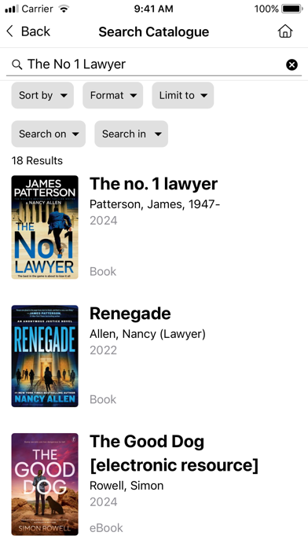308x547 pixels.
Task: Open the Sort by dropdown
Action: (42, 95)
